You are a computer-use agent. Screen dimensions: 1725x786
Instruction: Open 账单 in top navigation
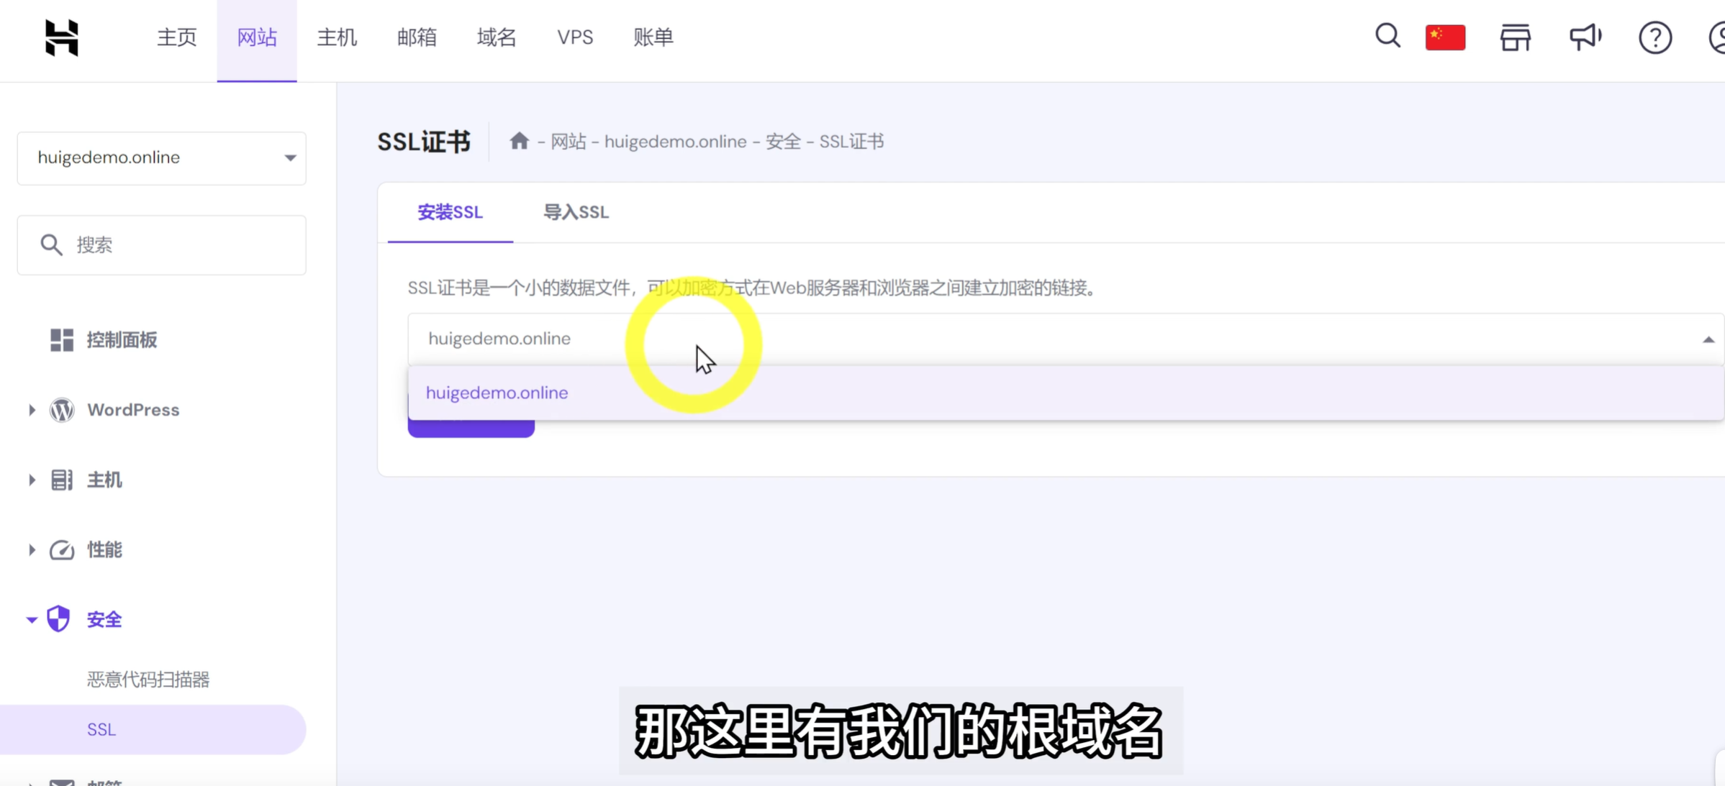coord(653,37)
